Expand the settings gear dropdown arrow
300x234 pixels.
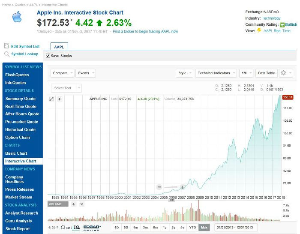(x=290, y=73)
